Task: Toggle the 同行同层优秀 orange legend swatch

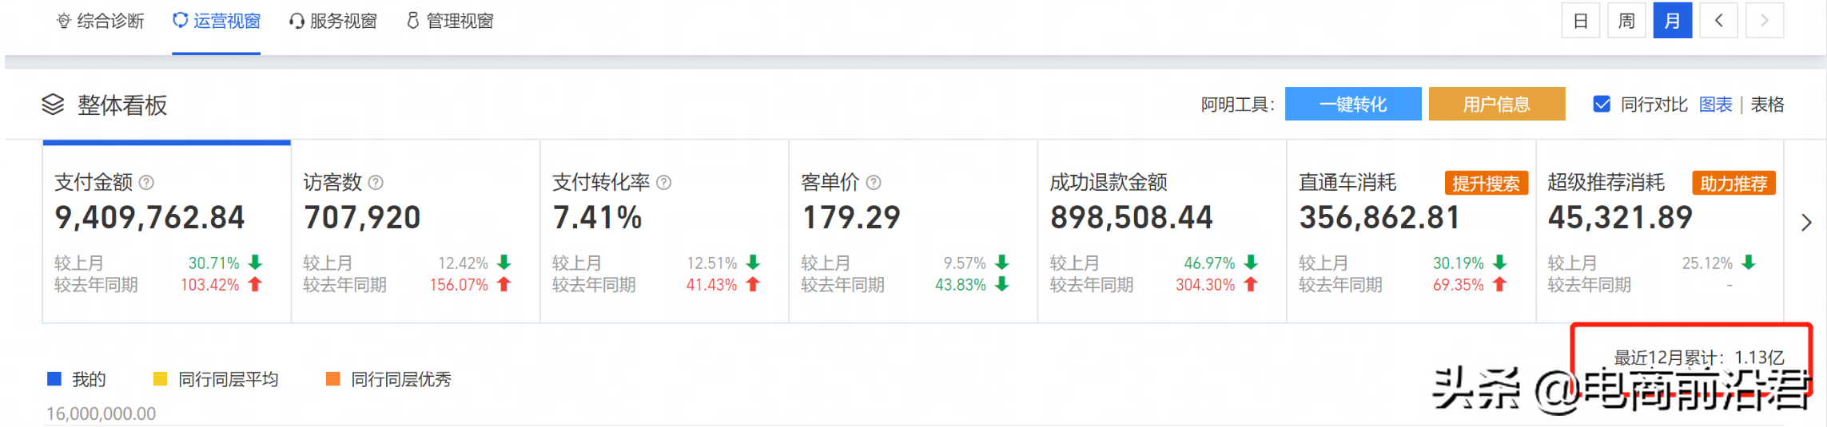Action: pyautogui.click(x=333, y=379)
